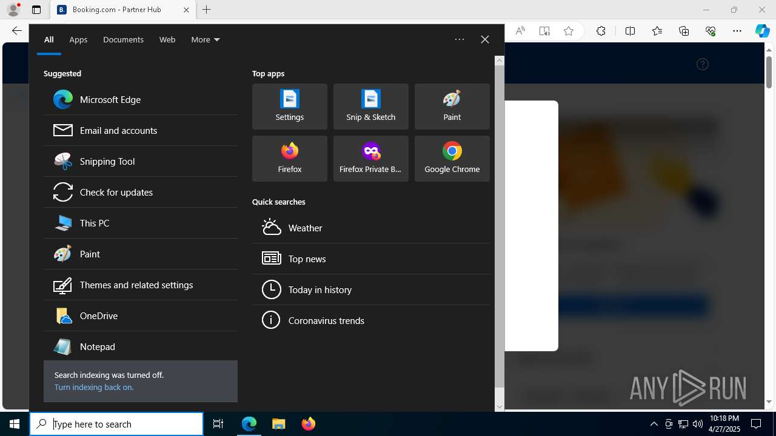The image size is (776, 436).
Task: Open volume control in tray
Action: click(697, 424)
